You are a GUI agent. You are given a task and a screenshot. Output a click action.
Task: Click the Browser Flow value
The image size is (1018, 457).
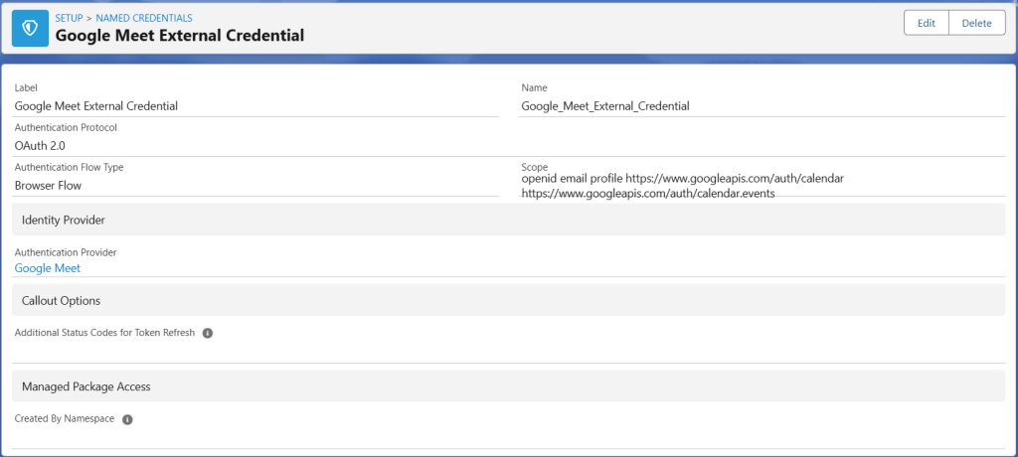pyautogui.click(x=48, y=186)
